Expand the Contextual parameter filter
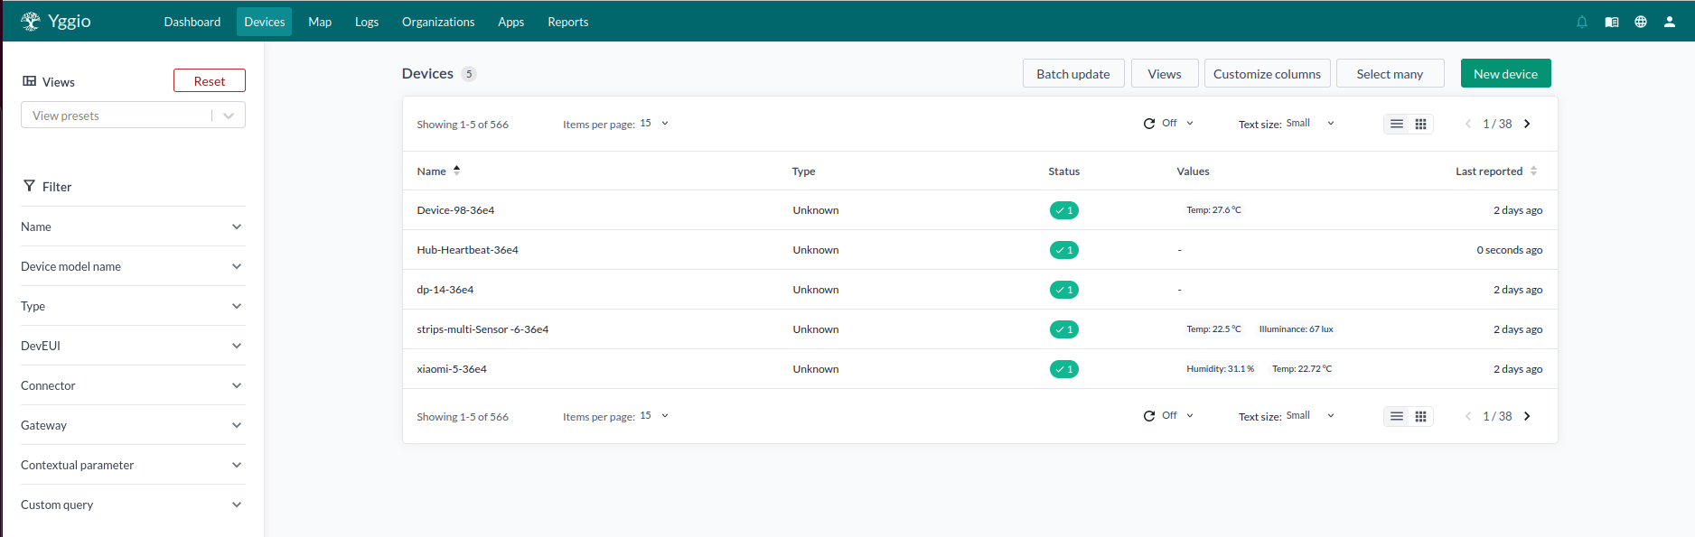Viewport: 1695px width, 537px height. 133,465
